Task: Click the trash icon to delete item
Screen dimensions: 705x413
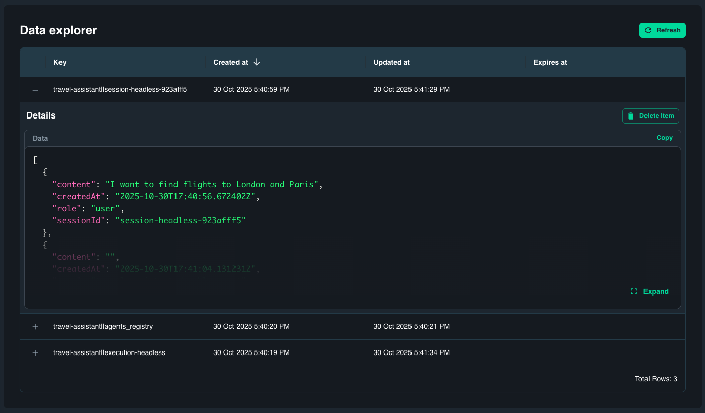Action: click(630, 116)
